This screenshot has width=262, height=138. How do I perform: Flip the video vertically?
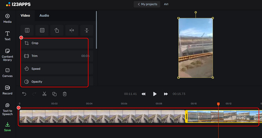(x=86, y=30)
